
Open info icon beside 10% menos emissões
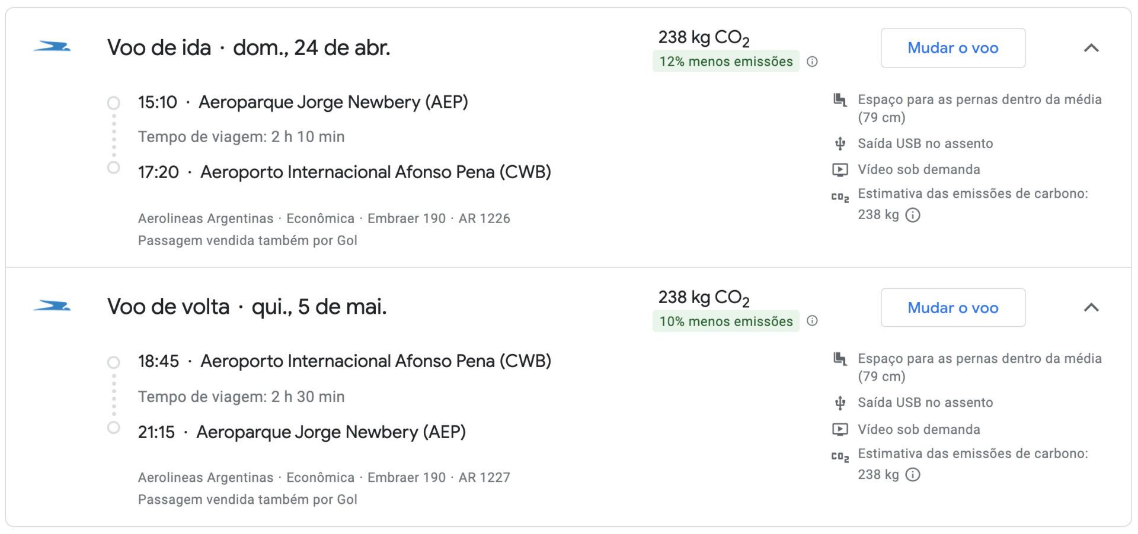point(813,320)
